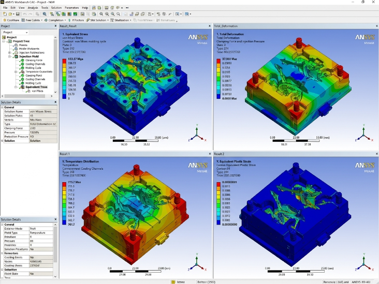Image resolution: width=379 pixels, height=284 pixels.
Task: Collapse General section in upper Solution Details
Action: 2,107
